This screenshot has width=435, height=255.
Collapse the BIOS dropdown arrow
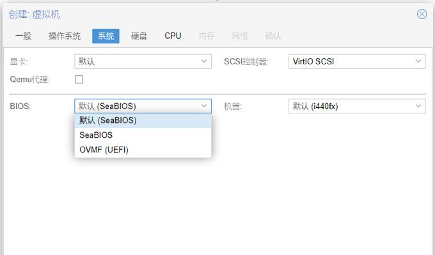pos(204,106)
